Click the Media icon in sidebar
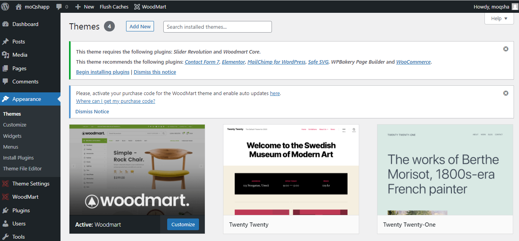Image resolution: width=519 pixels, height=241 pixels. point(5,55)
